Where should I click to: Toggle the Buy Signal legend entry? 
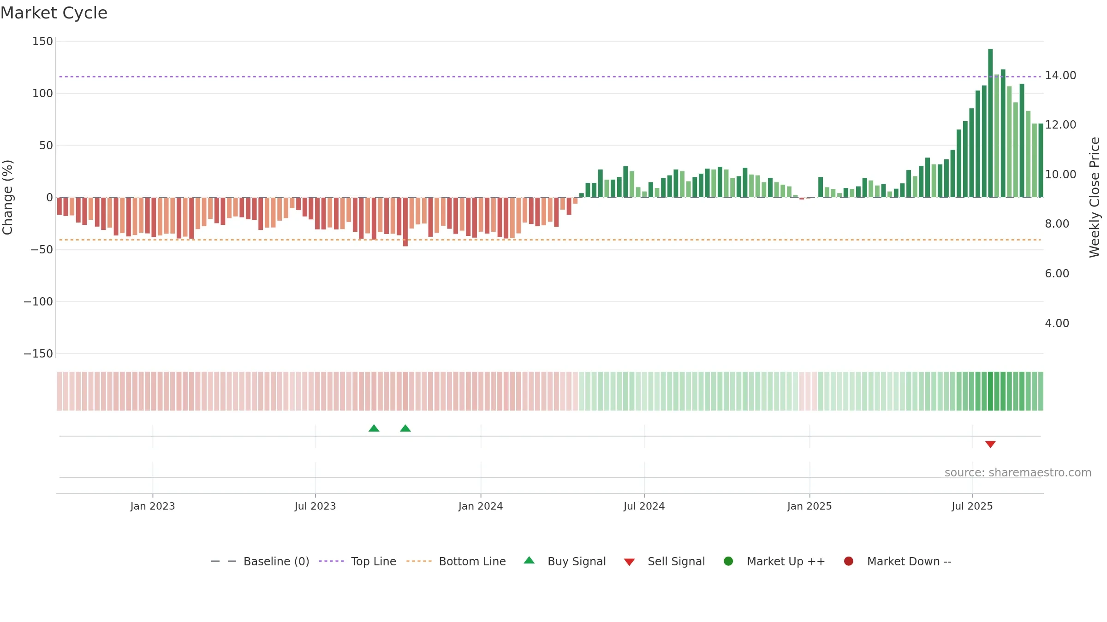[x=565, y=561]
